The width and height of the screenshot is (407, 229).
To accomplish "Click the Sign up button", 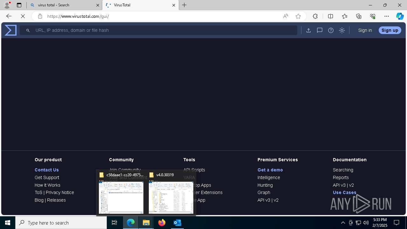I will [x=390, y=30].
